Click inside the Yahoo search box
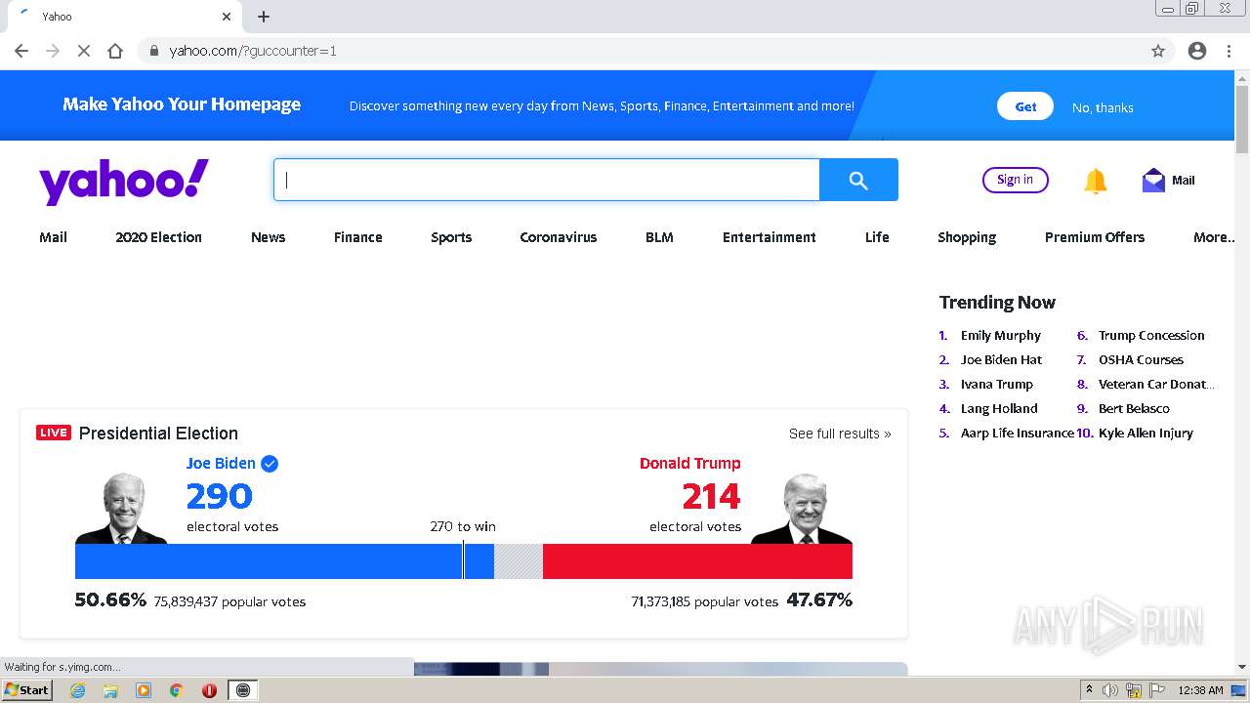Viewport: 1250px width, 703px height. point(546,180)
